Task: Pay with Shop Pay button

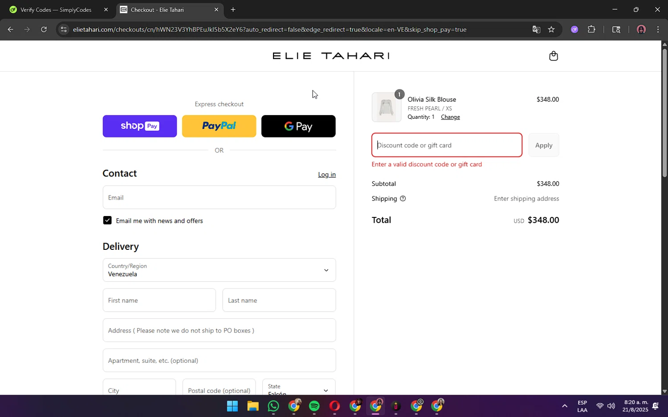Action: pyautogui.click(x=140, y=126)
